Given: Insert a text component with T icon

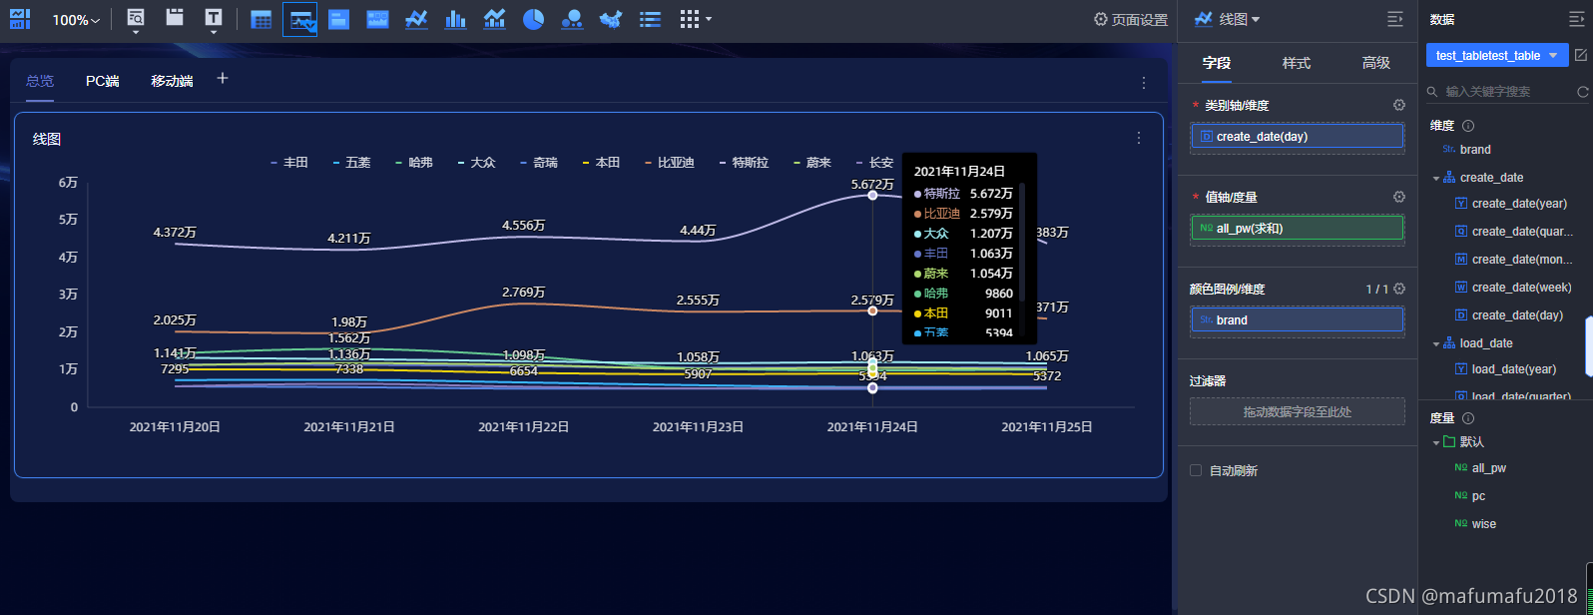Looking at the screenshot, I should (213, 18).
